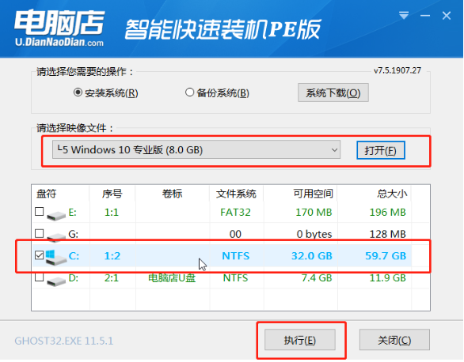Click the title bar dropdown menu triangle icon

[404, 15]
